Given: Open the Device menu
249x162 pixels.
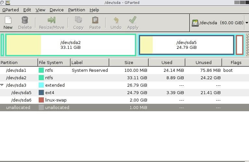Looking at the screenshot, I should (x=57, y=10).
